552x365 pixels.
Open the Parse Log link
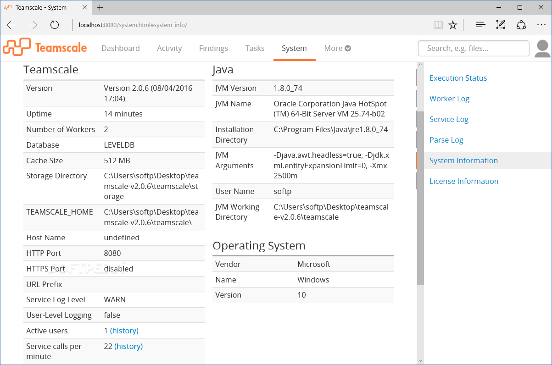[x=446, y=140]
